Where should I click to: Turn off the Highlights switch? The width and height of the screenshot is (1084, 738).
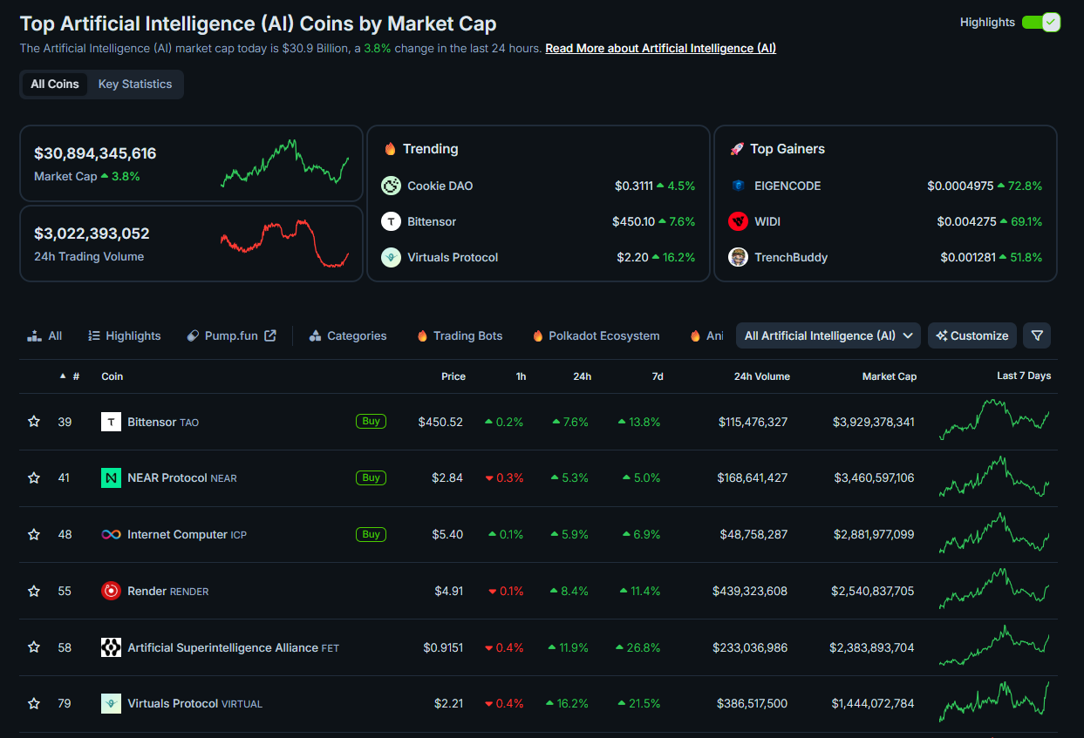tap(1040, 23)
